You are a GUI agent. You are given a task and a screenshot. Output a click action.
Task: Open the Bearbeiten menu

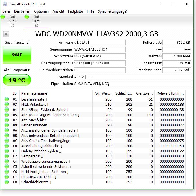(x=22, y=11)
